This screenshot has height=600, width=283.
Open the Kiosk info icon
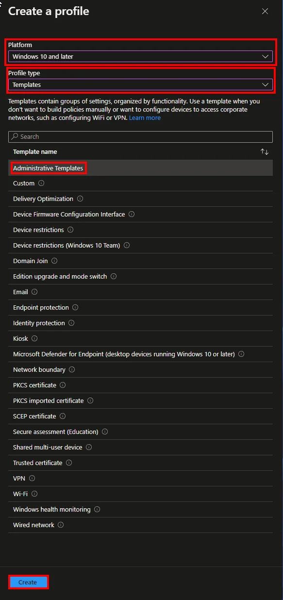click(x=34, y=339)
